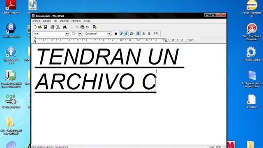
Task: Toggle bold (N) formatting
Action: click(x=116, y=34)
